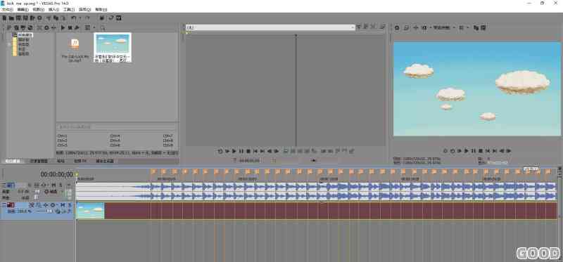This screenshot has height=262, width=563.
Task: Toggle loop playback in the Trimmer
Action: (220, 151)
